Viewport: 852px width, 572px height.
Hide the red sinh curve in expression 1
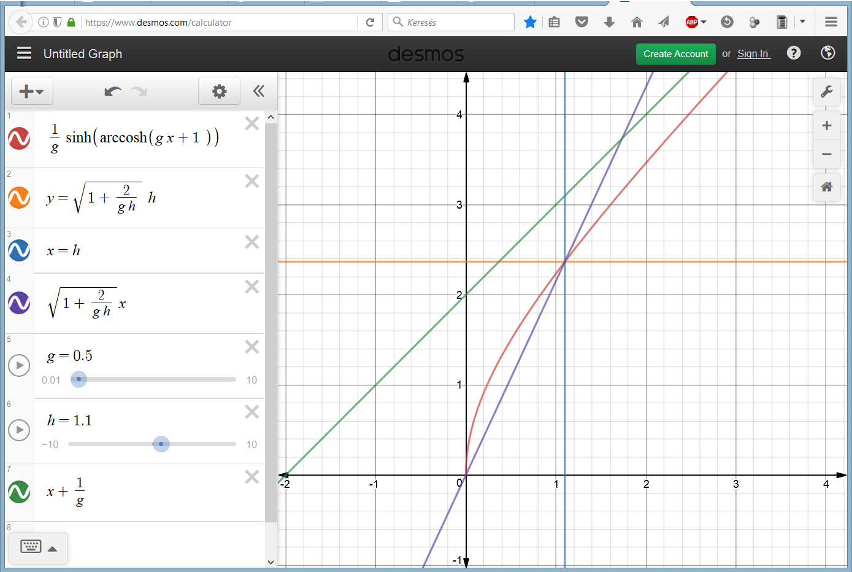tap(19, 139)
